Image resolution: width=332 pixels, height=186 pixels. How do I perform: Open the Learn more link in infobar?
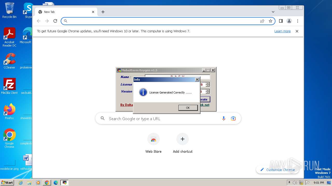(x=282, y=31)
